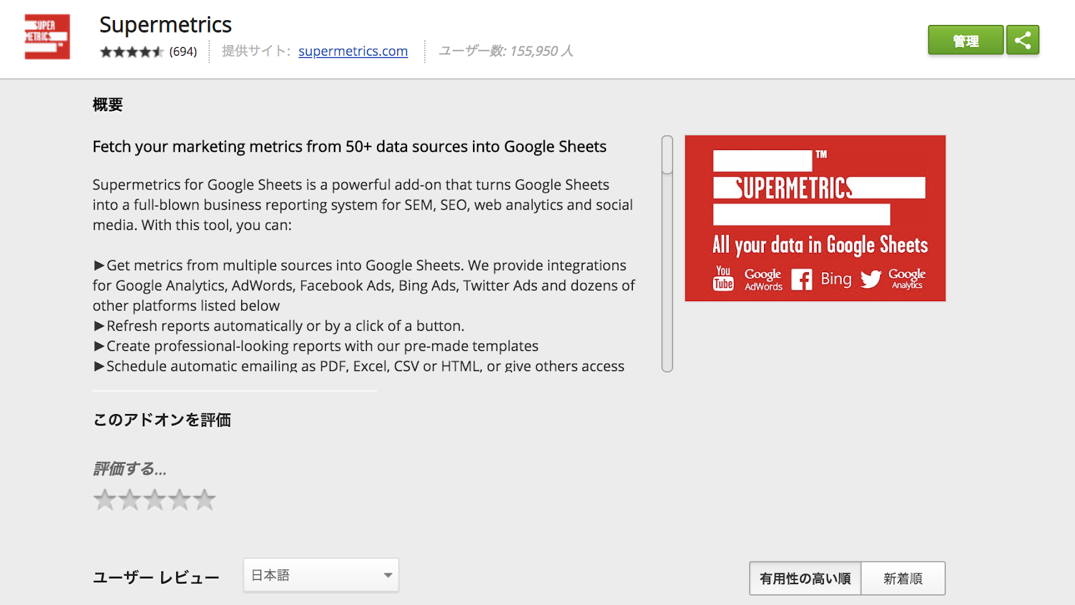Click the (694) review count

point(183,52)
